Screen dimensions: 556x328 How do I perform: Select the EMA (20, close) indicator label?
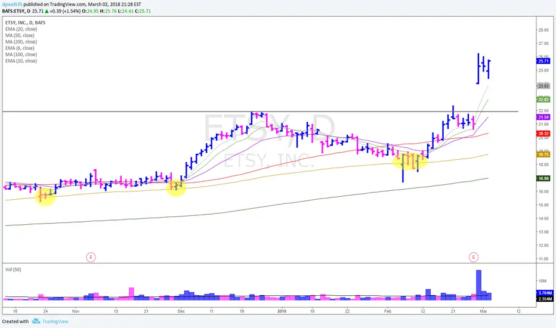[x=21, y=29]
